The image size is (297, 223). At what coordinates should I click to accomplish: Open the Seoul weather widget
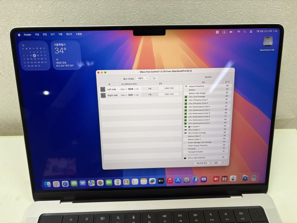click(x=66, y=55)
